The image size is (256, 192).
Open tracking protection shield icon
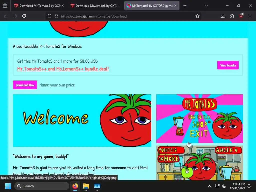point(49,16)
